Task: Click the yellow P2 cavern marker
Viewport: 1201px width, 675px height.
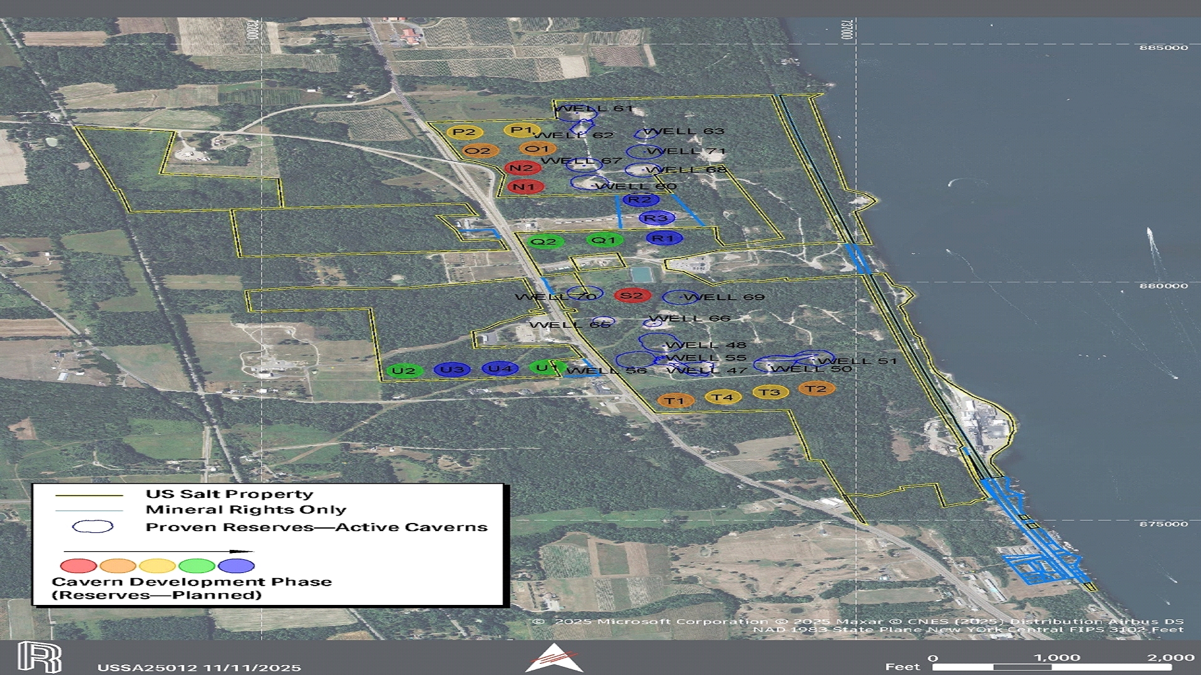Action: pyautogui.click(x=465, y=132)
